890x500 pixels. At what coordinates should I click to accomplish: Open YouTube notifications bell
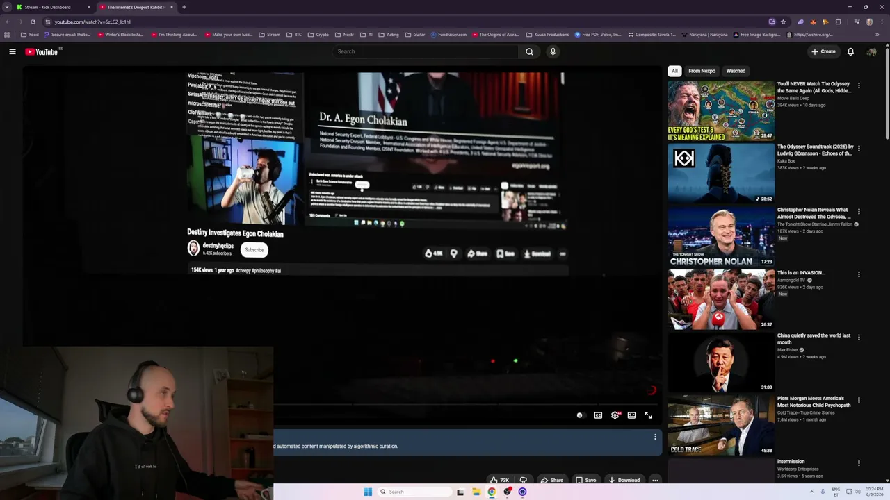850,51
